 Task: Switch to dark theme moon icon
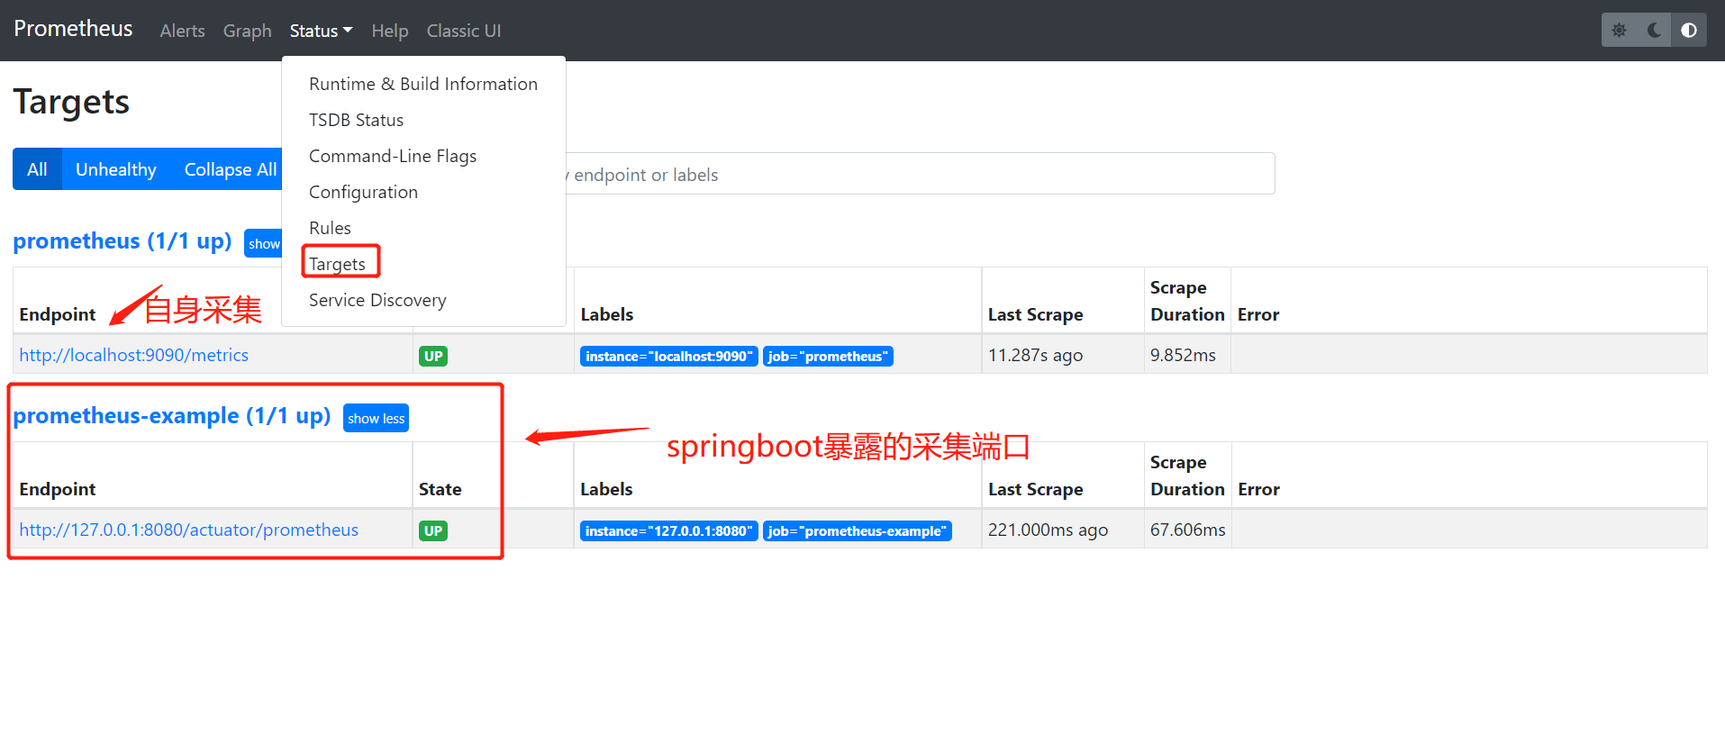1654,30
